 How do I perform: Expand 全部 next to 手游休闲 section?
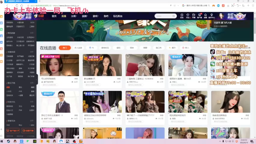[32, 52]
